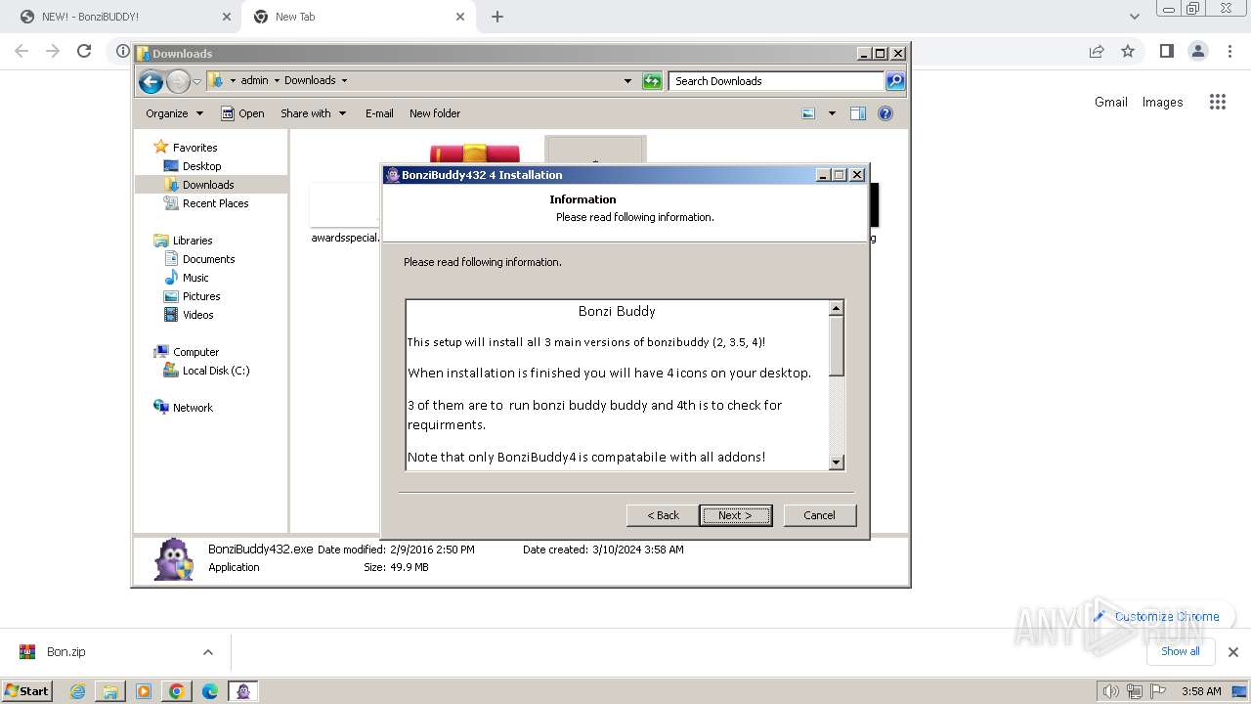
Task: Select the awardsspecial file in Downloads
Action: tap(344, 213)
